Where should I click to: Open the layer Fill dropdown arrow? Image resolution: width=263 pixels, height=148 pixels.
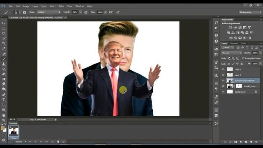pos(260,64)
